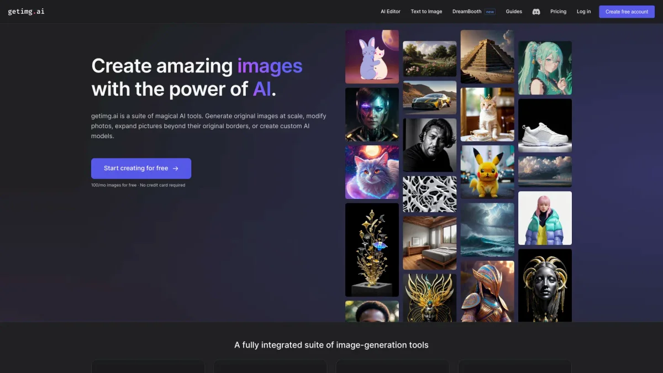The image size is (663, 373).
Task: Open the Pricing page
Action: pyautogui.click(x=558, y=12)
